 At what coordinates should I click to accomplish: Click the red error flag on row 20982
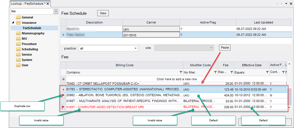(63, 95)
